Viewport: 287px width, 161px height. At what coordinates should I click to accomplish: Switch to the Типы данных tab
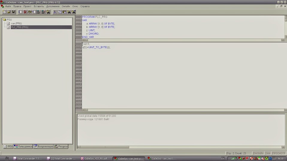point(23,146)
